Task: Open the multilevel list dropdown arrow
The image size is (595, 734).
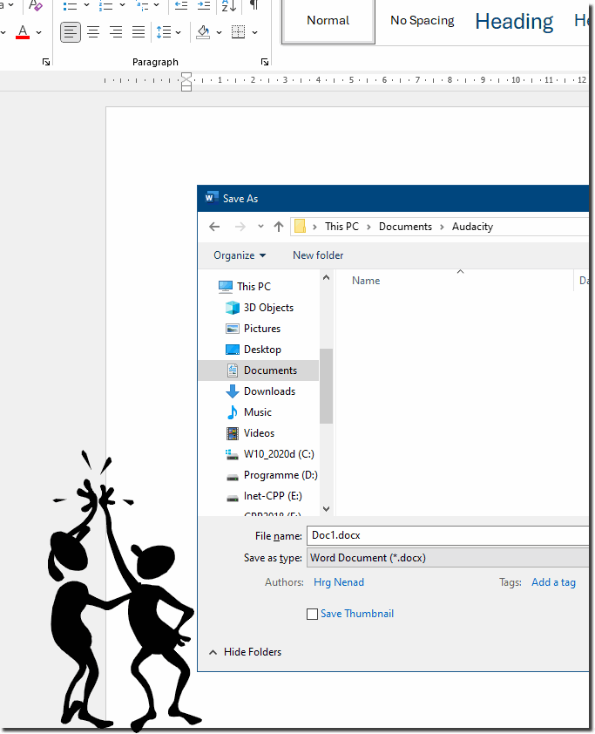Action: (x=156, y=5)
